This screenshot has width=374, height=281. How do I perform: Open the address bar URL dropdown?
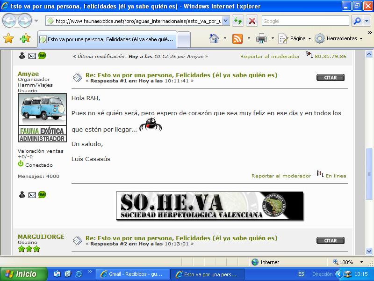click(x=226, y=21)
